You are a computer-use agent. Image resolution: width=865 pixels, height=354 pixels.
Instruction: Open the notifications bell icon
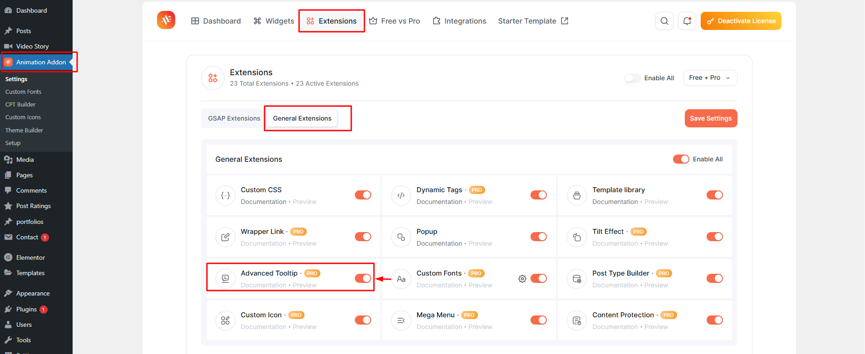click(x=687, y=21)
